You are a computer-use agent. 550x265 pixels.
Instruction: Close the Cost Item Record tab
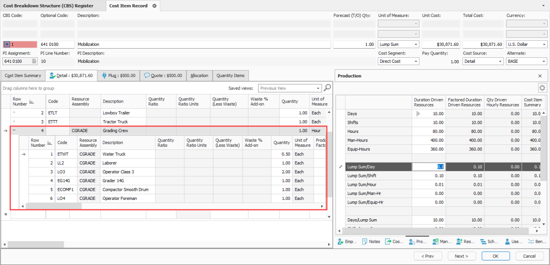pyautogui.click(x=154, y=6)
